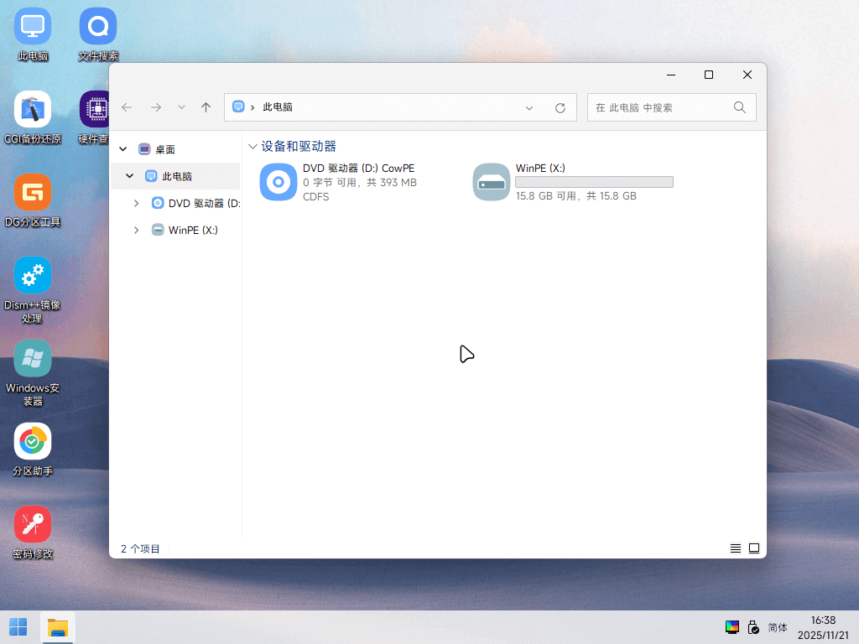Launch the Windows安装器 shortcut
859x644 pixels.
[x=33, y=373]
